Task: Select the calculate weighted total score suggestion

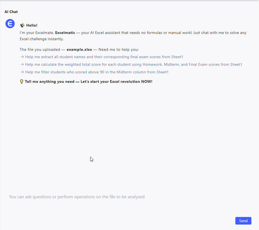Action: click(x=133, y=65)
